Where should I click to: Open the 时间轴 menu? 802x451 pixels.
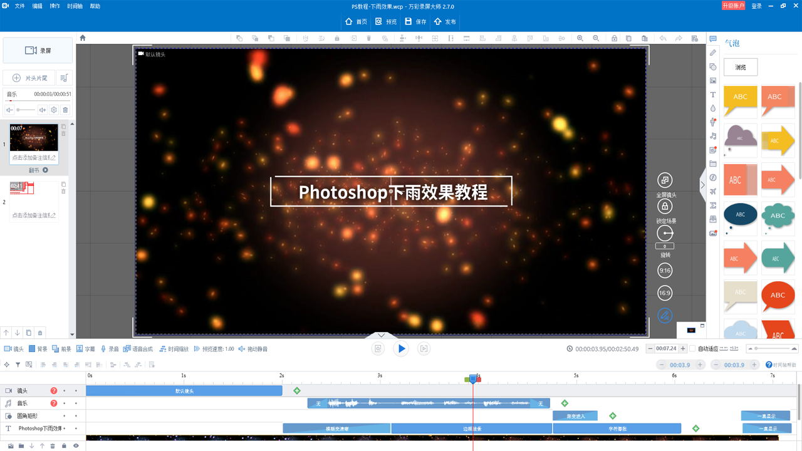coord(75,6)
